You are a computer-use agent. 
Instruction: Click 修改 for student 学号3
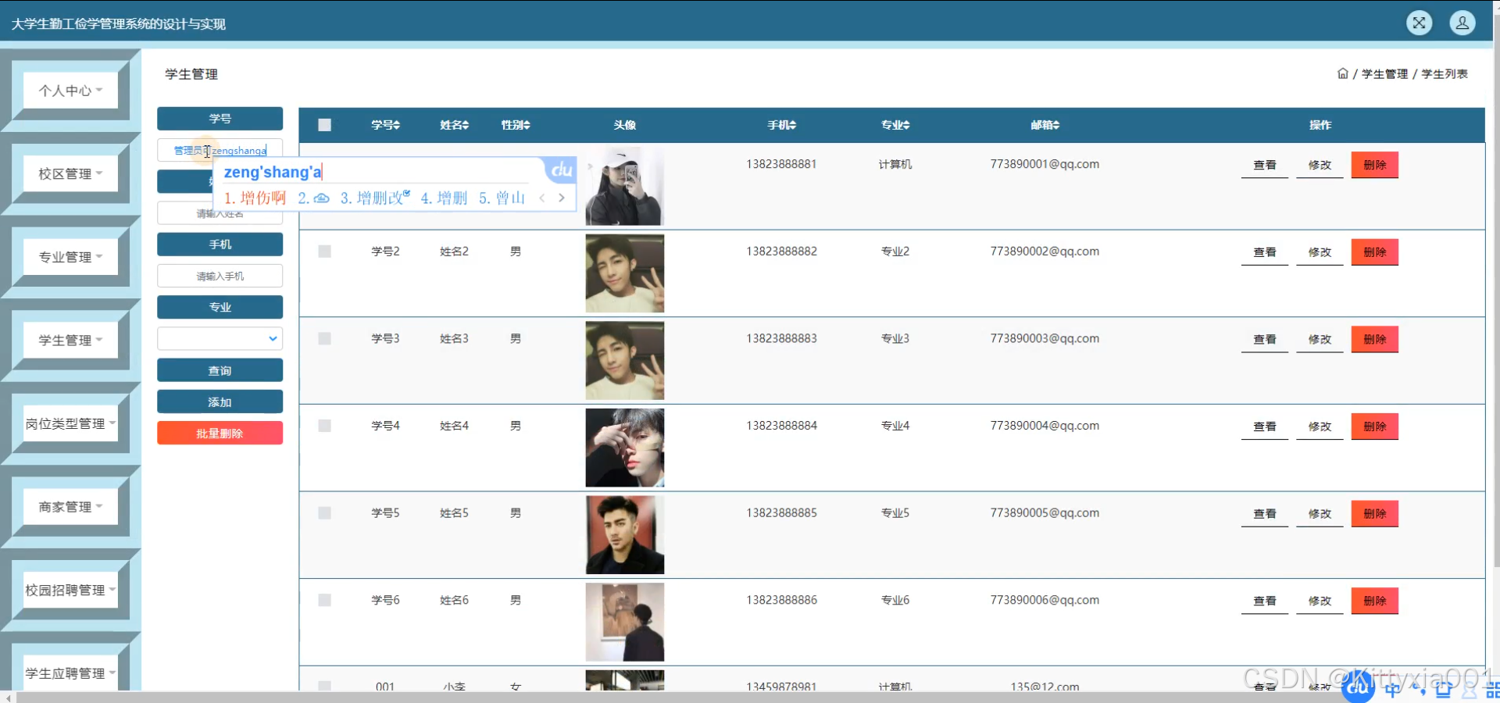pyautogui.click(x=1319, y=340)
